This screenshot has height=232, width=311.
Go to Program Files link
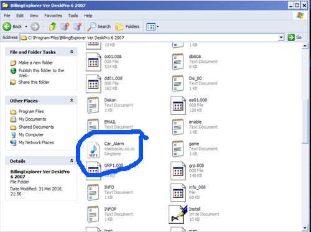pos(31,111)
